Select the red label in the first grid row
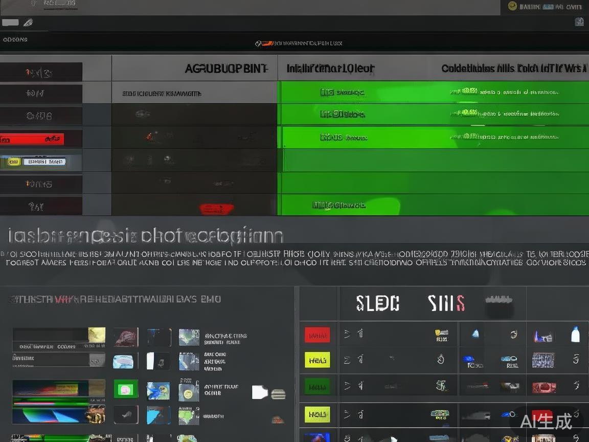 (x=317, y=335)
